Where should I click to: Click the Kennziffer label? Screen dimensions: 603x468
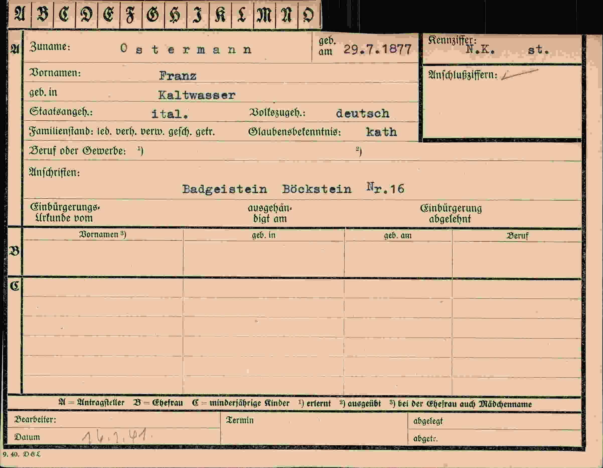point(452,40)
